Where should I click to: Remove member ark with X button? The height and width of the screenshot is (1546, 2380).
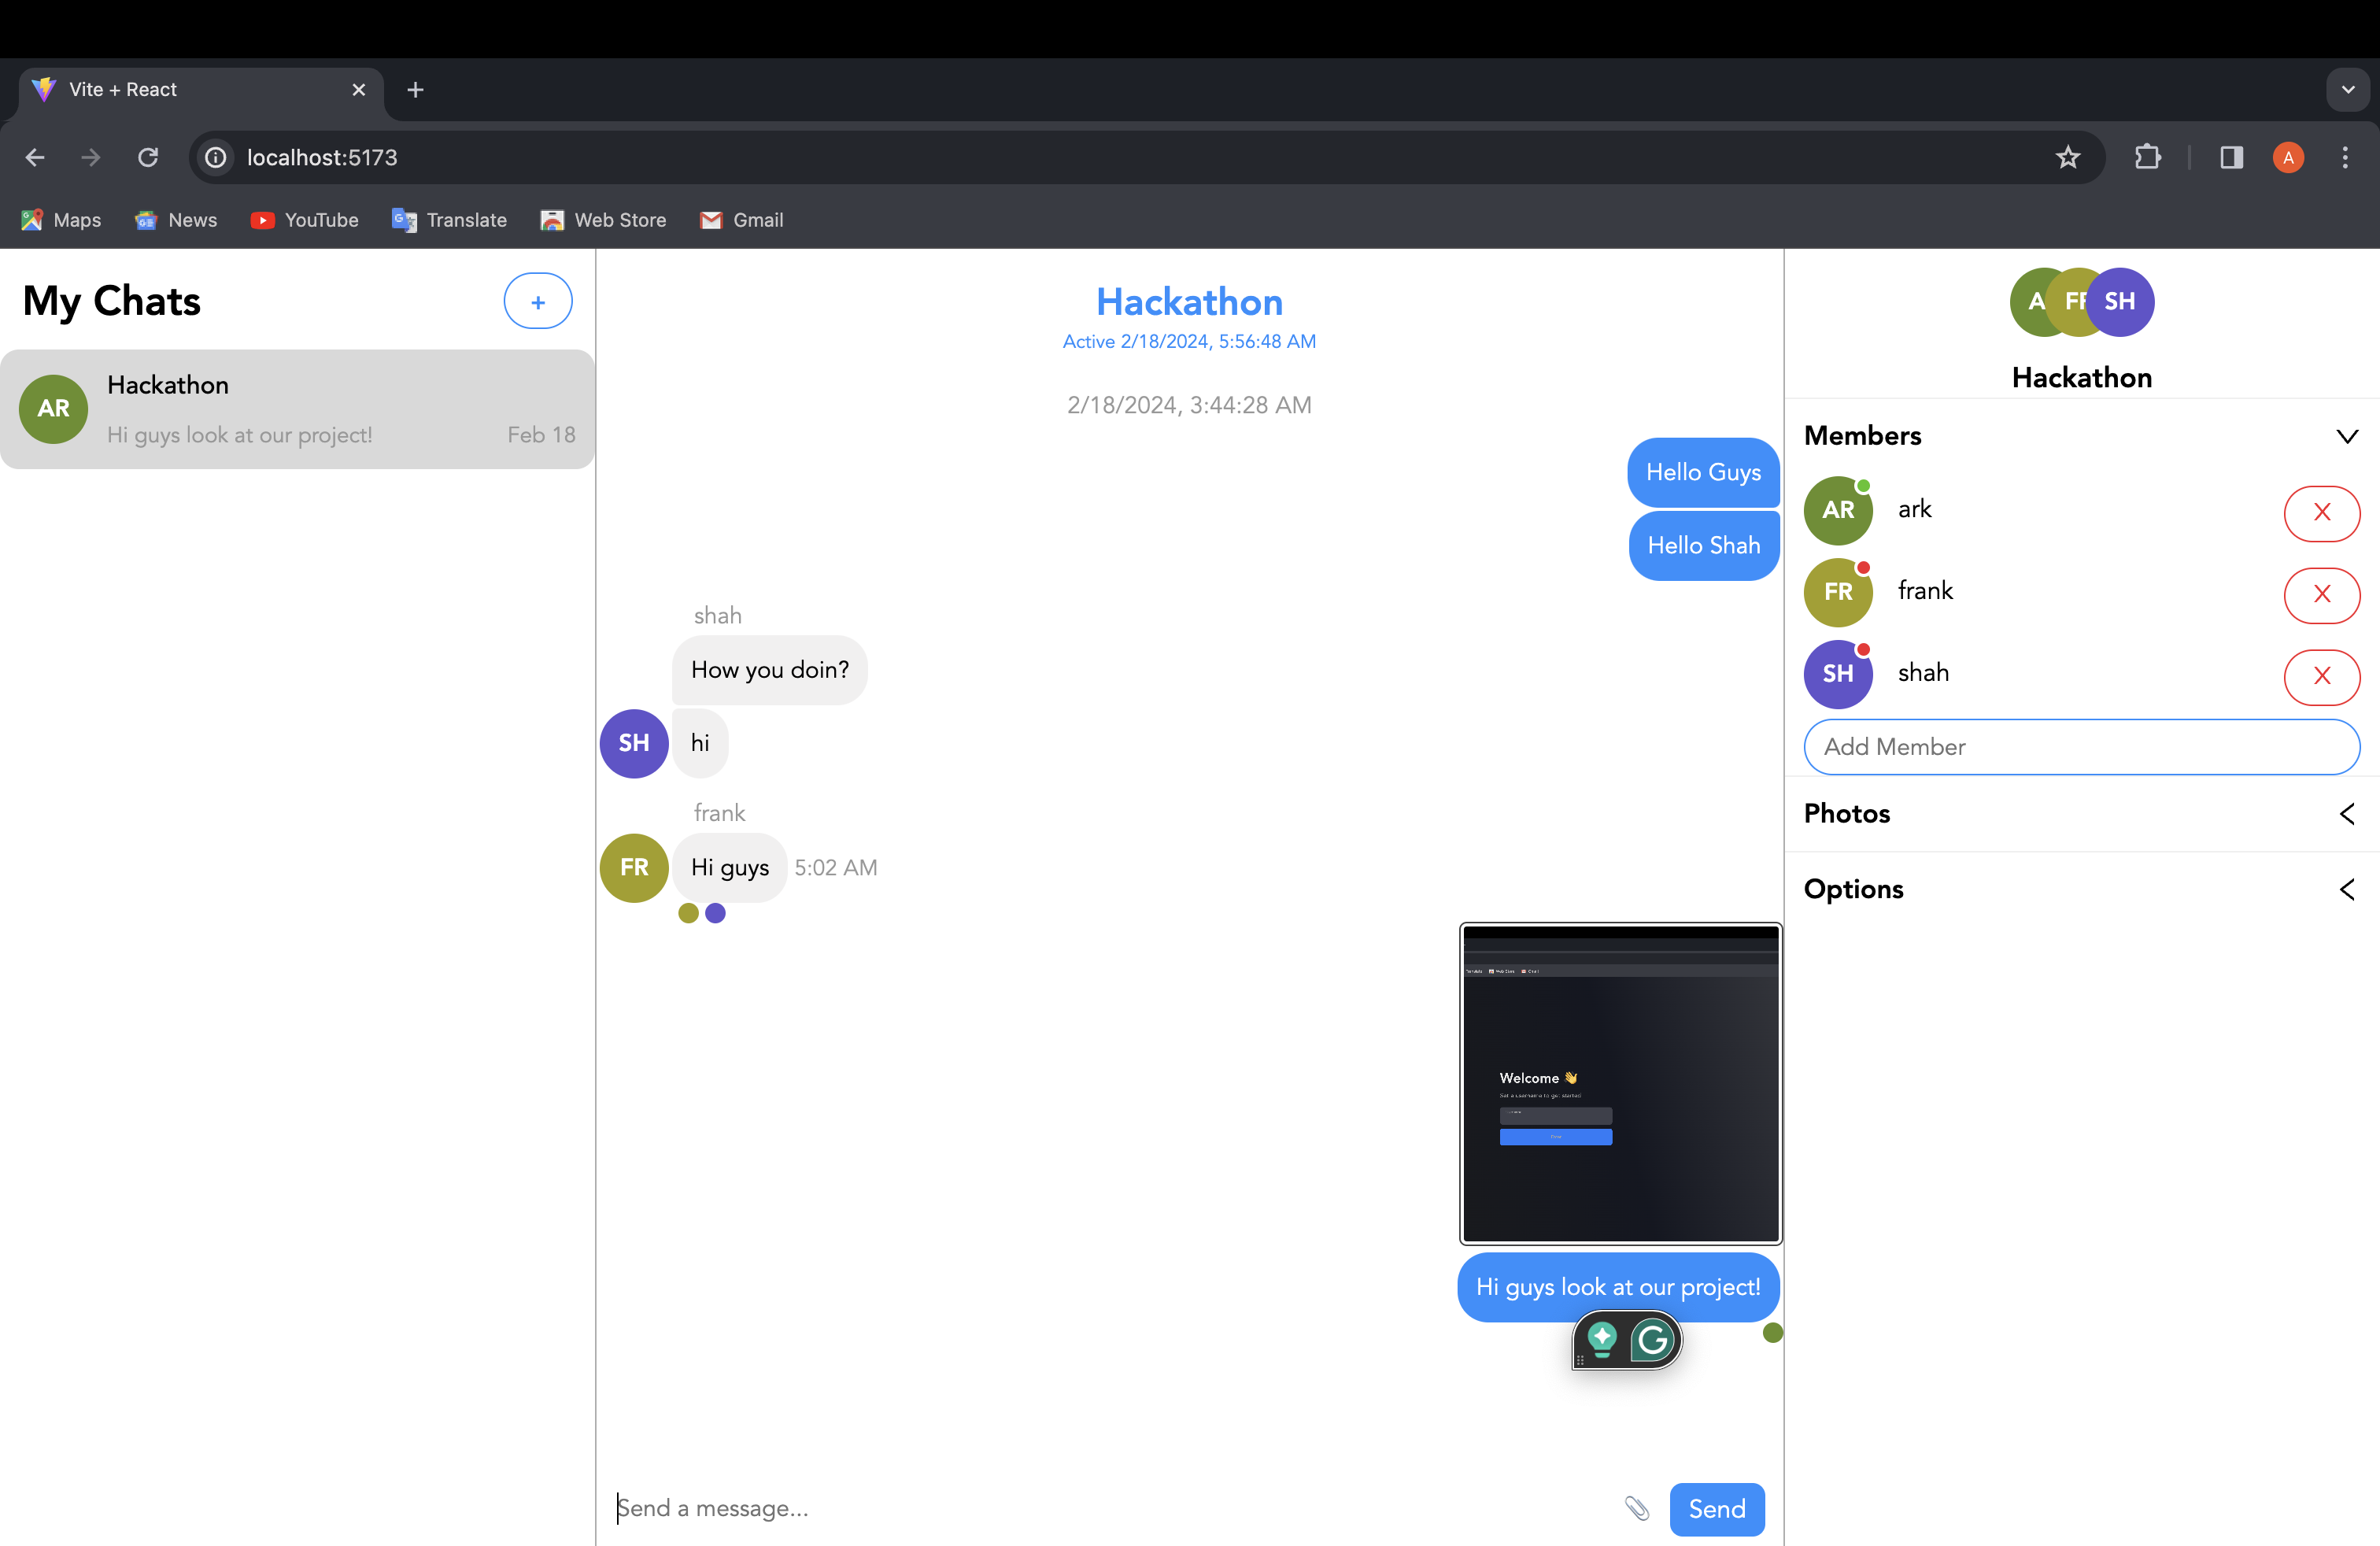click(2321, 512)
